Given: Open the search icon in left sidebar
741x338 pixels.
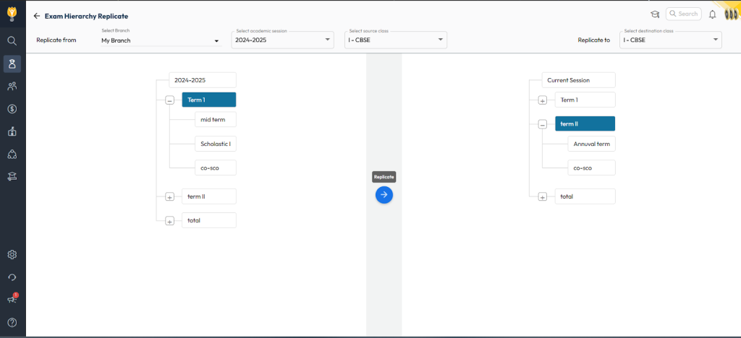Looking at the screenshot, I should coord(12,40).
